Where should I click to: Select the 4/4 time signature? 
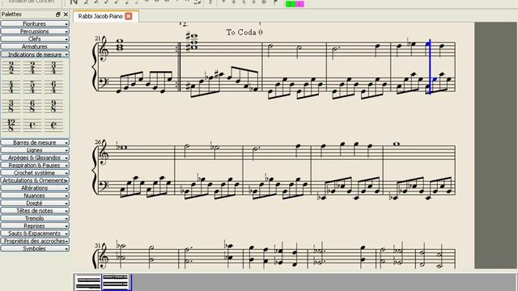tap(11, 86)
